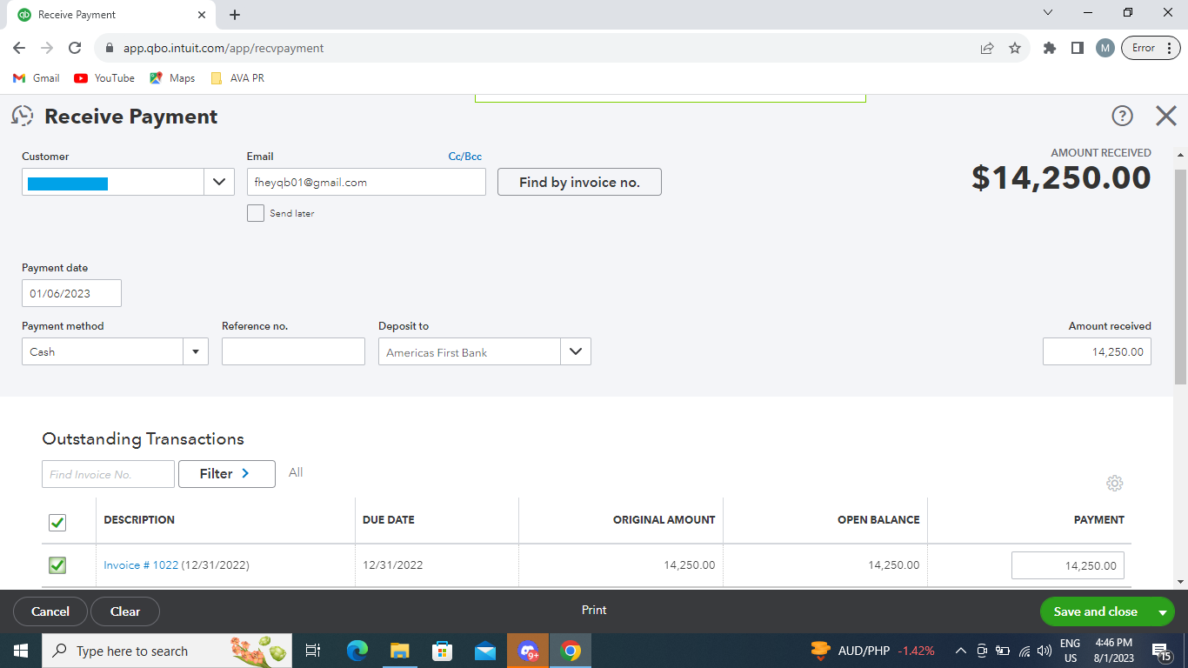The image size is (1188, 668).
Task: Click the Windows Start button
Action: click(x=21, y=651)
